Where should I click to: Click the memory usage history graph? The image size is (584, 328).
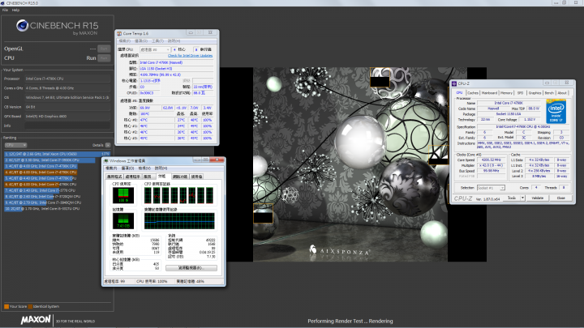point(179,221)
